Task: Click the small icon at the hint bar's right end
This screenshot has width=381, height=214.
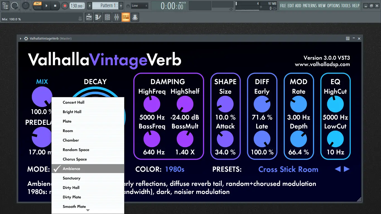Action: click(80, 19)
